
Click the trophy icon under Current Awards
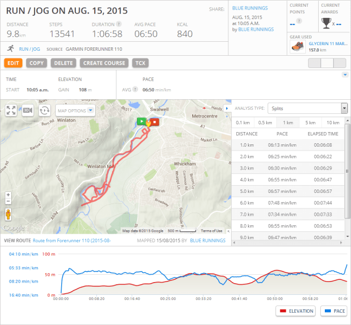[327, 23]
